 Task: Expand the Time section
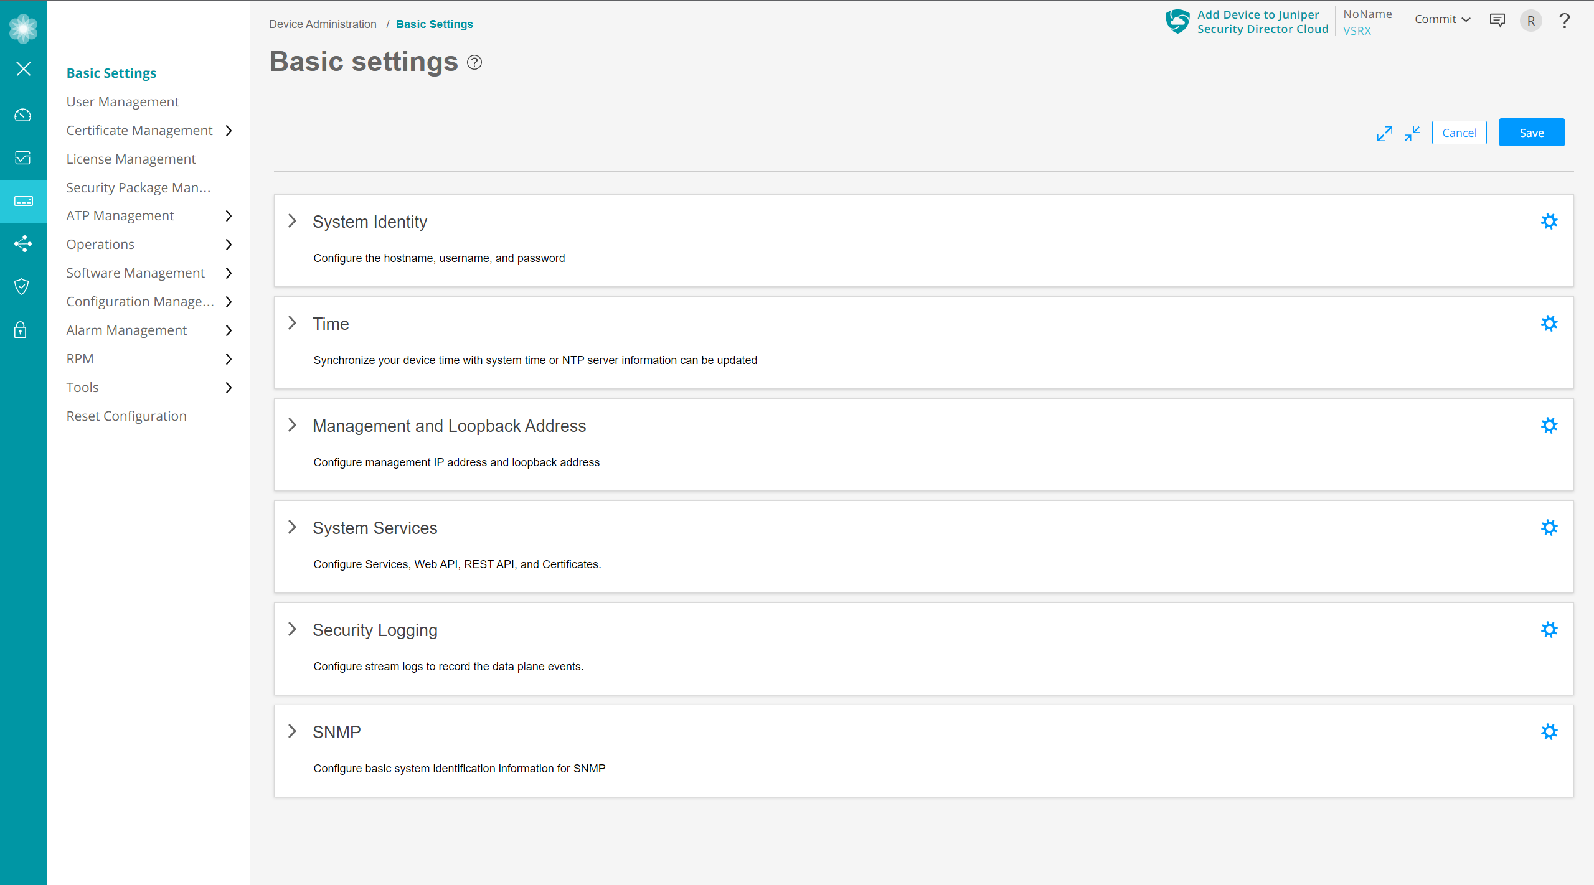292,323
